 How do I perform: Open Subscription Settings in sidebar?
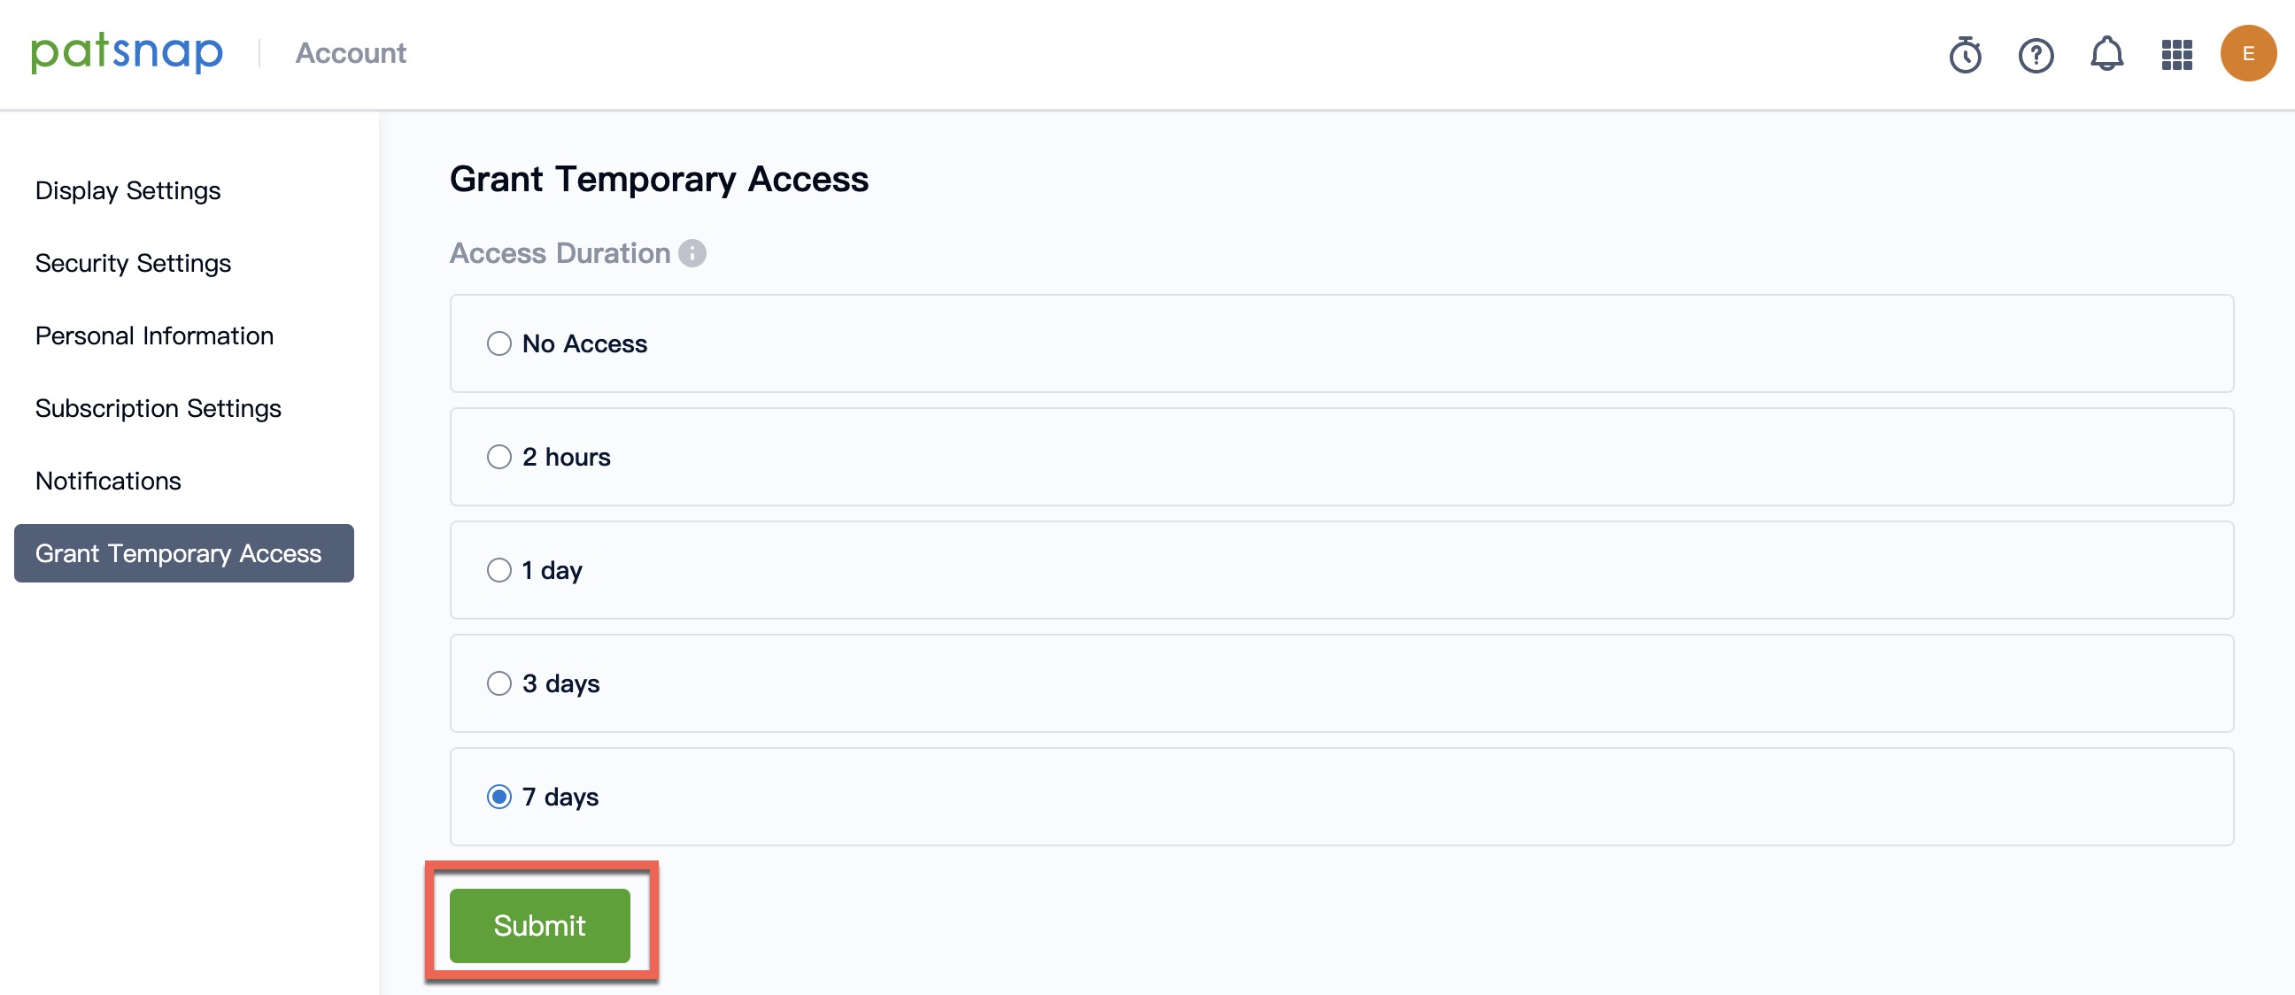[158, 408]
